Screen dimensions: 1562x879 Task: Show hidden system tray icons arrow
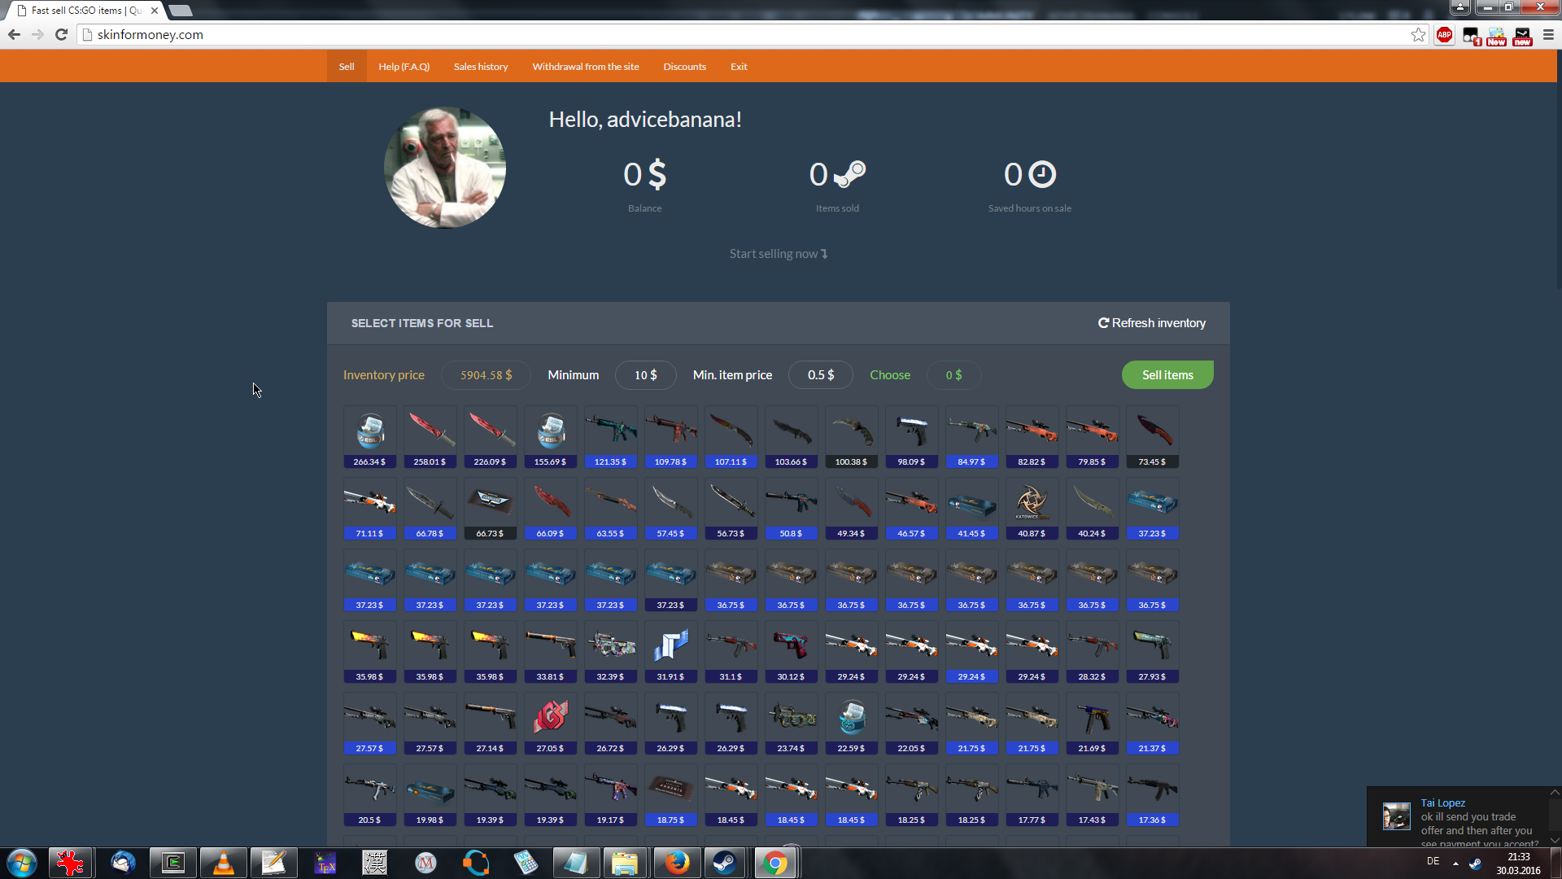pos(1455,863)
